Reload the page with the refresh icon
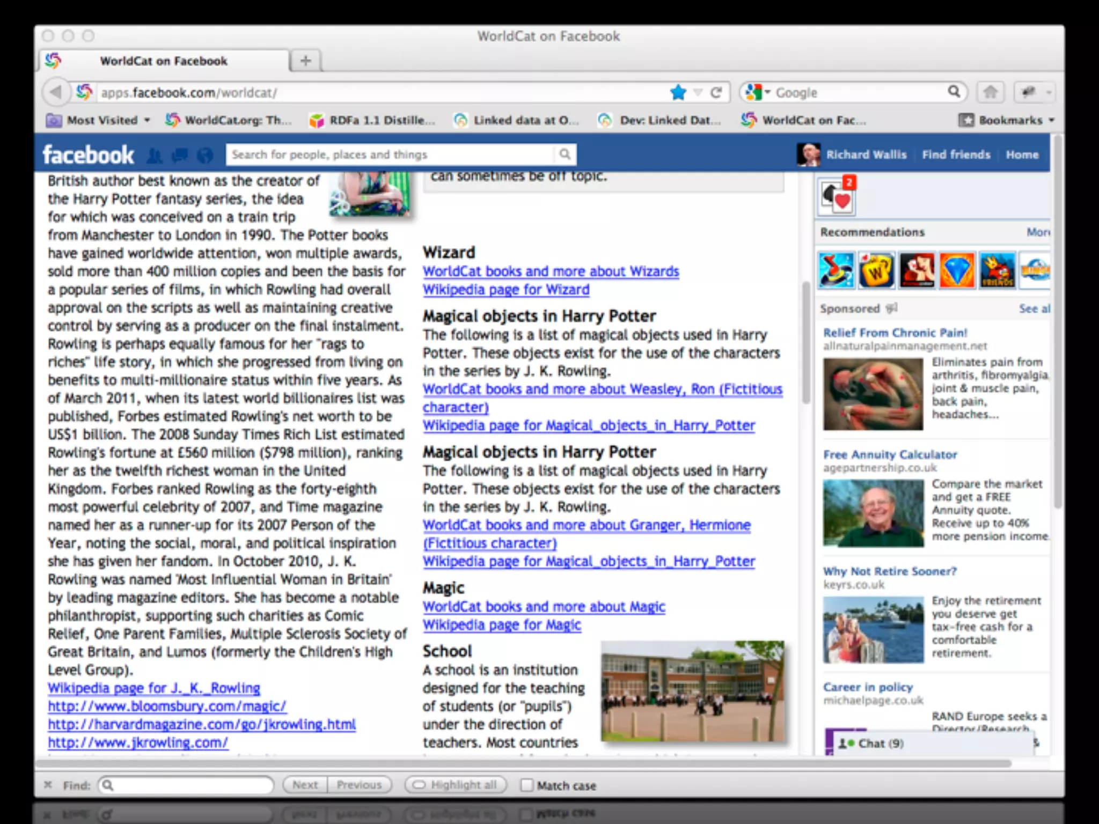 click(716, 92)
